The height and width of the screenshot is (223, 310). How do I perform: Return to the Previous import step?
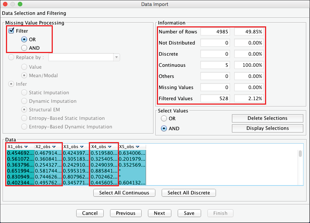(126, 213)
